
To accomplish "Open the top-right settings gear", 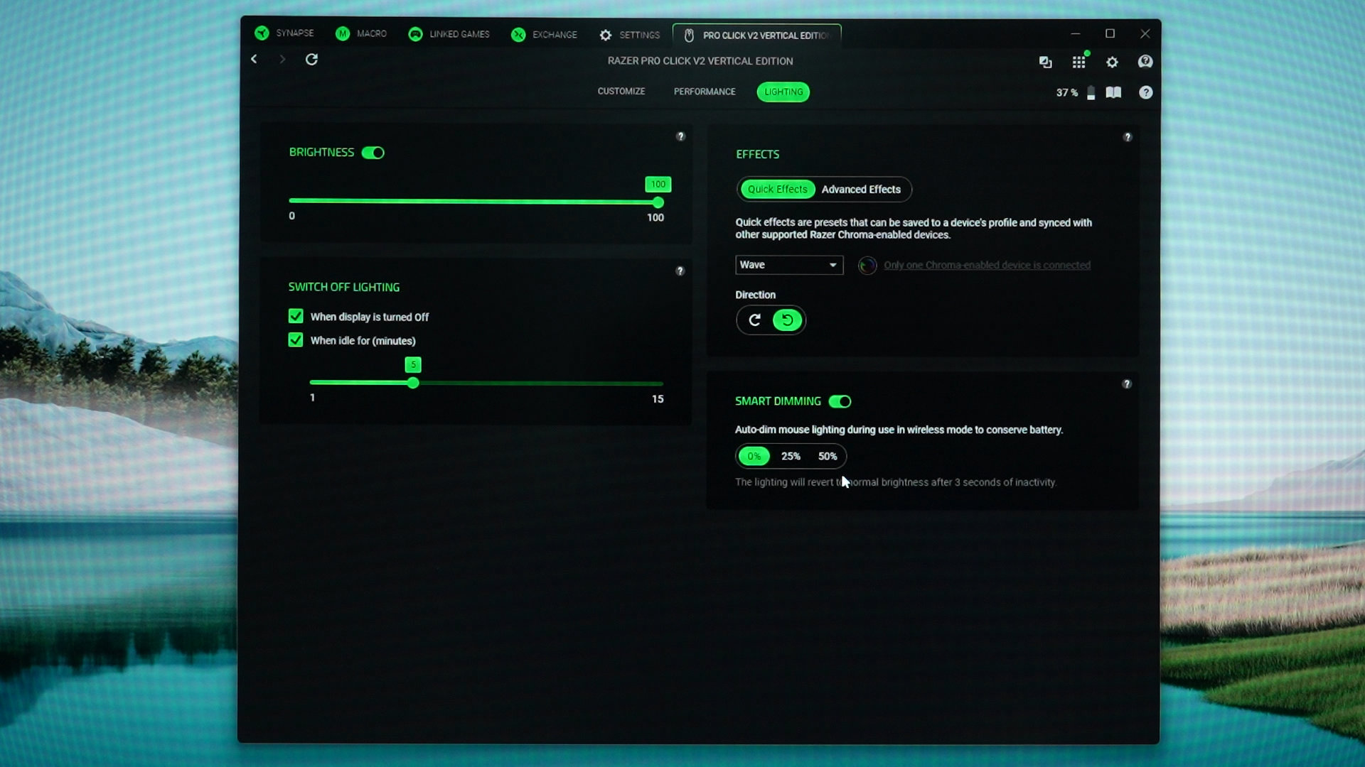I will [x=1112, y=62].
